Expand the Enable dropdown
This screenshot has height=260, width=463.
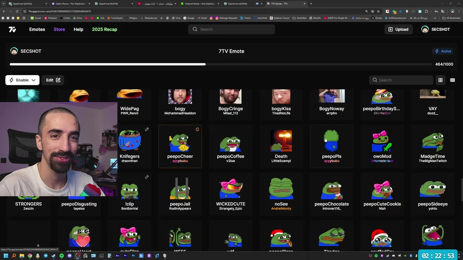coord(22,80)
